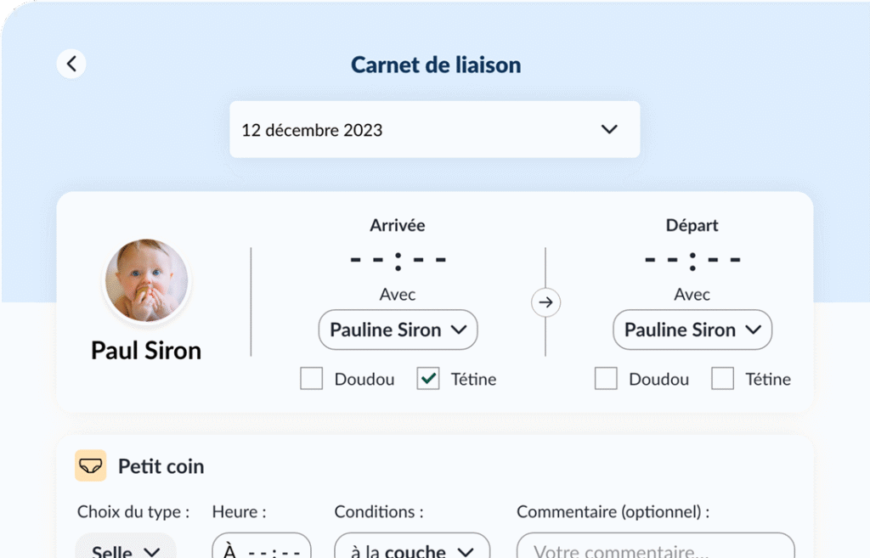Open the Selle type dropdown
This screenshot has width=870, height=558.
pyautogui.click(x=126, y=546)
